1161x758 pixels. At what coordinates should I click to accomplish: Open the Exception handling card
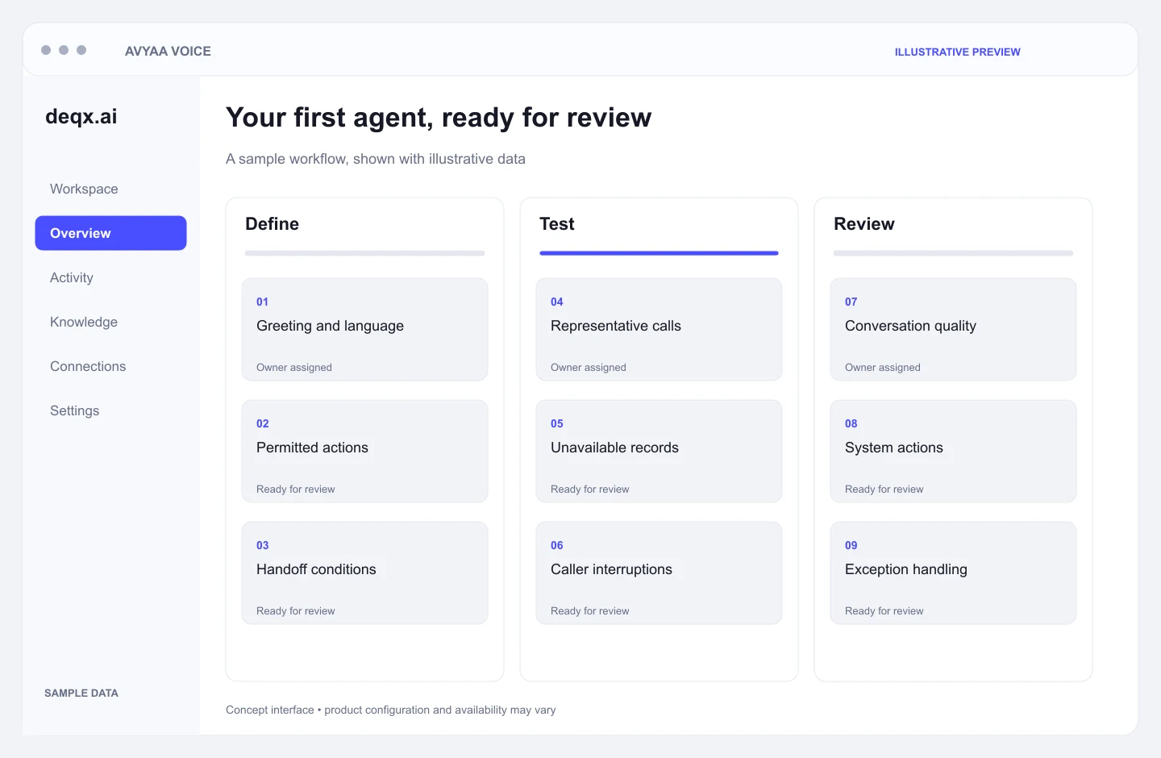[953, 573]
